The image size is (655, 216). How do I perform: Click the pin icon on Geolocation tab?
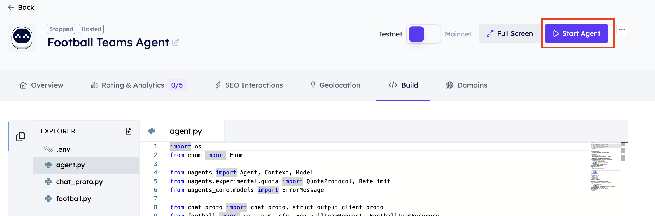click(313, 85)
